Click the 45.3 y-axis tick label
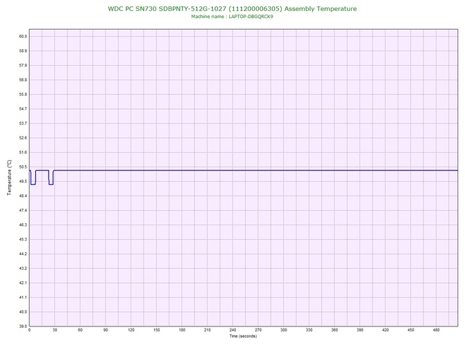 [23, 240]
